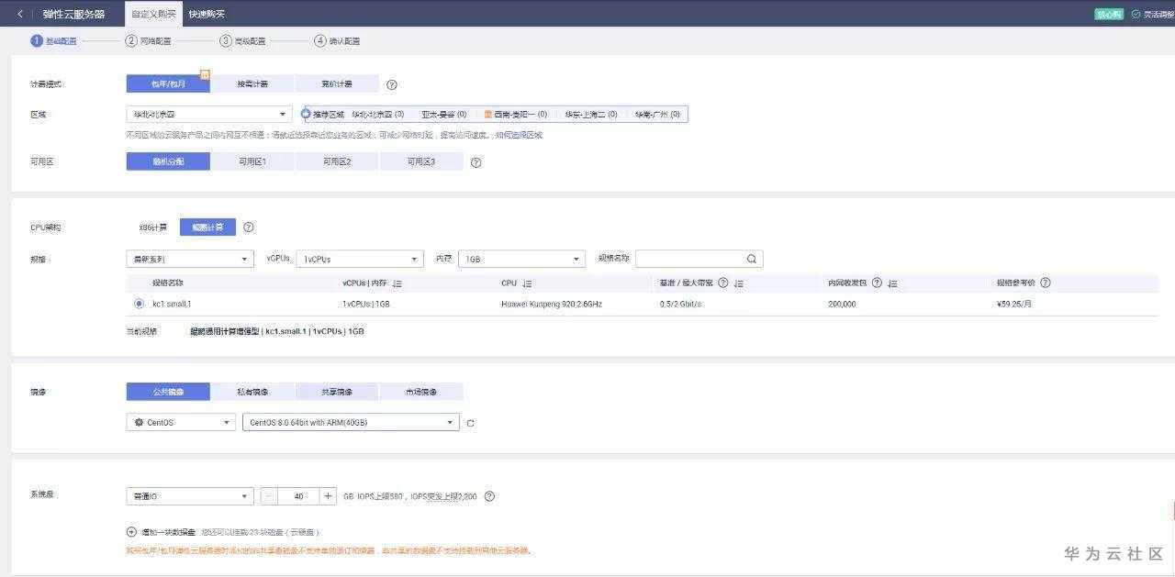Click plus icon to add a data disk
The image size is (1175, 577).
coord(131,531)
